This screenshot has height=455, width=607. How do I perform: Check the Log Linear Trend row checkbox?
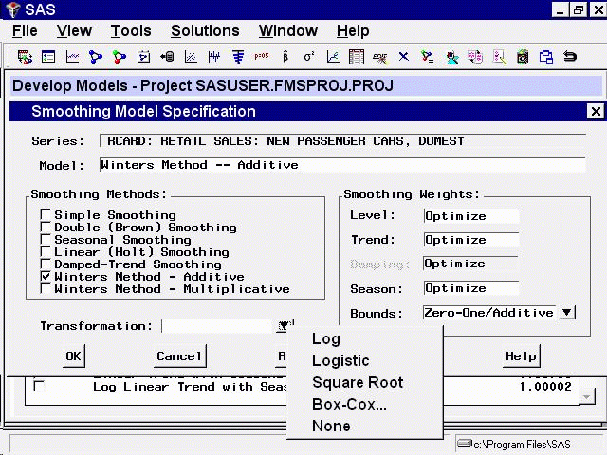(x=39, y=386)
